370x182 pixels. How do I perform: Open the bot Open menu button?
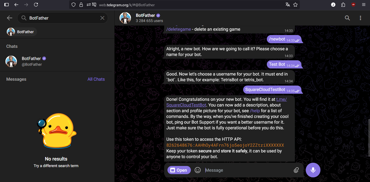coord(179,170)
